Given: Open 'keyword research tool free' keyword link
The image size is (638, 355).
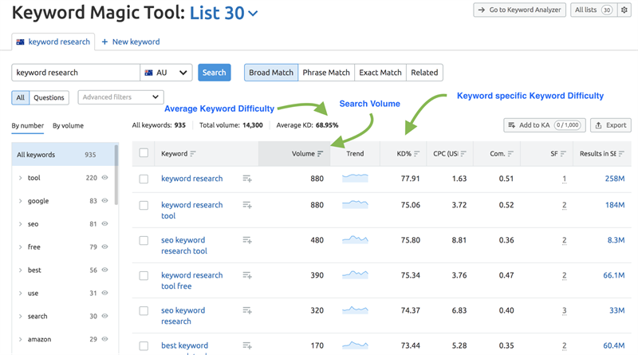Looking at the screenshot, I should pos(191,281).
